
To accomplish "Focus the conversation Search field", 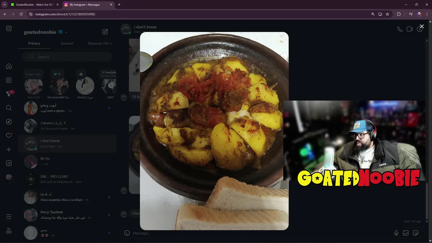I will pyautogui.click(x=67, y=57).
